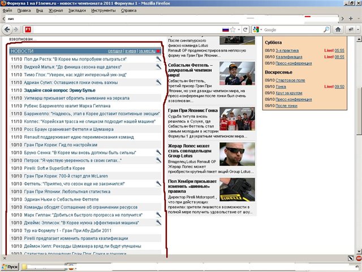
Task: Click the вчера news filter link
Action: pos(131,51)
